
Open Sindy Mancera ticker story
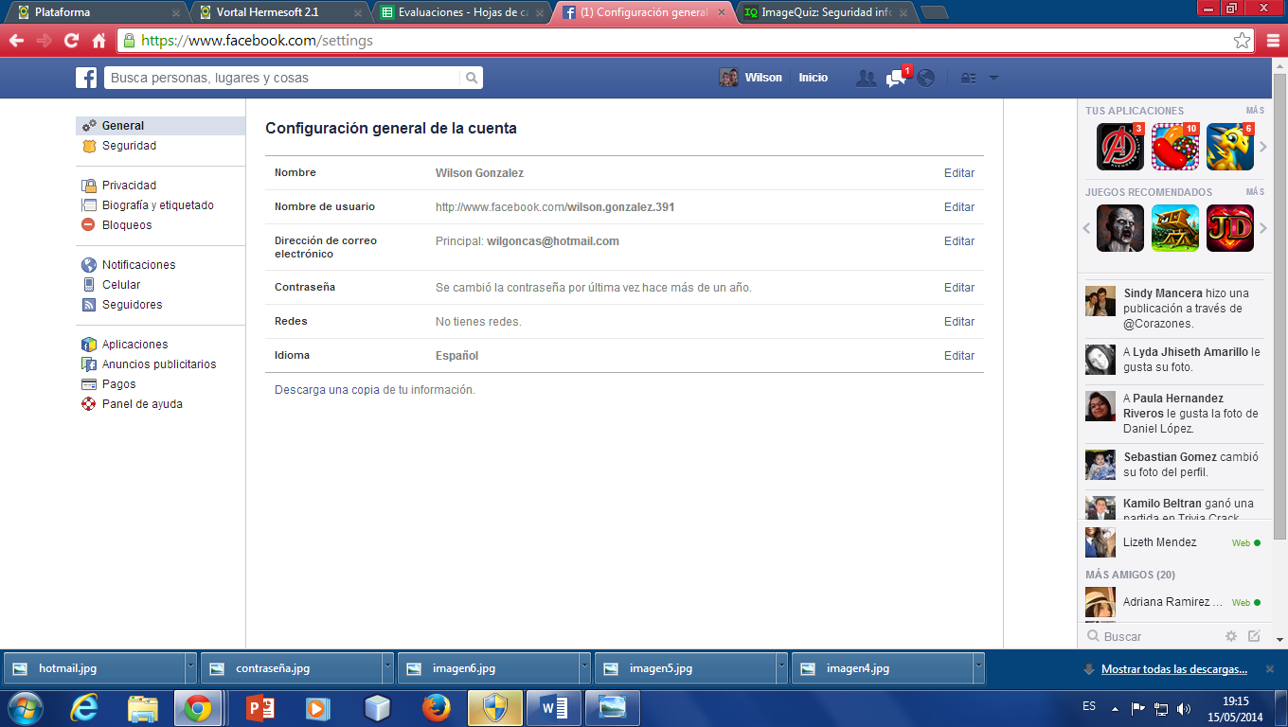click(1174, 309)
